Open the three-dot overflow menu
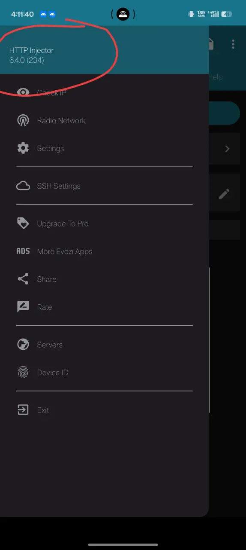This screenshot has width=246, height=550. coord(233,44)
